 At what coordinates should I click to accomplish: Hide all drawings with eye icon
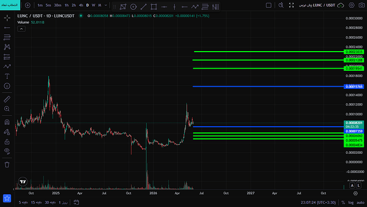[x=7, y=151]
